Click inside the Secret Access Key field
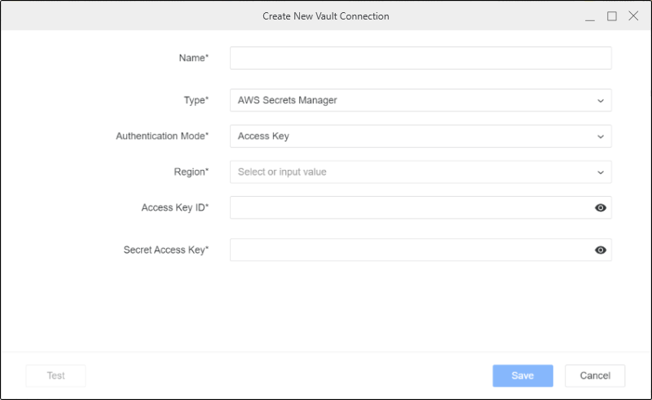Viewport: 652px width, 400px height. coord(407,250)
